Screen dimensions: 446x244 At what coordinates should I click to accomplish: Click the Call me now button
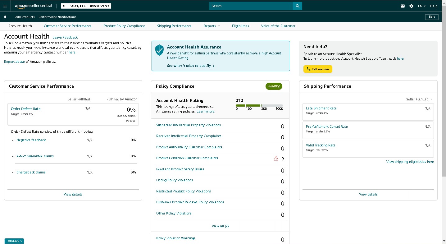coord(318,69)
